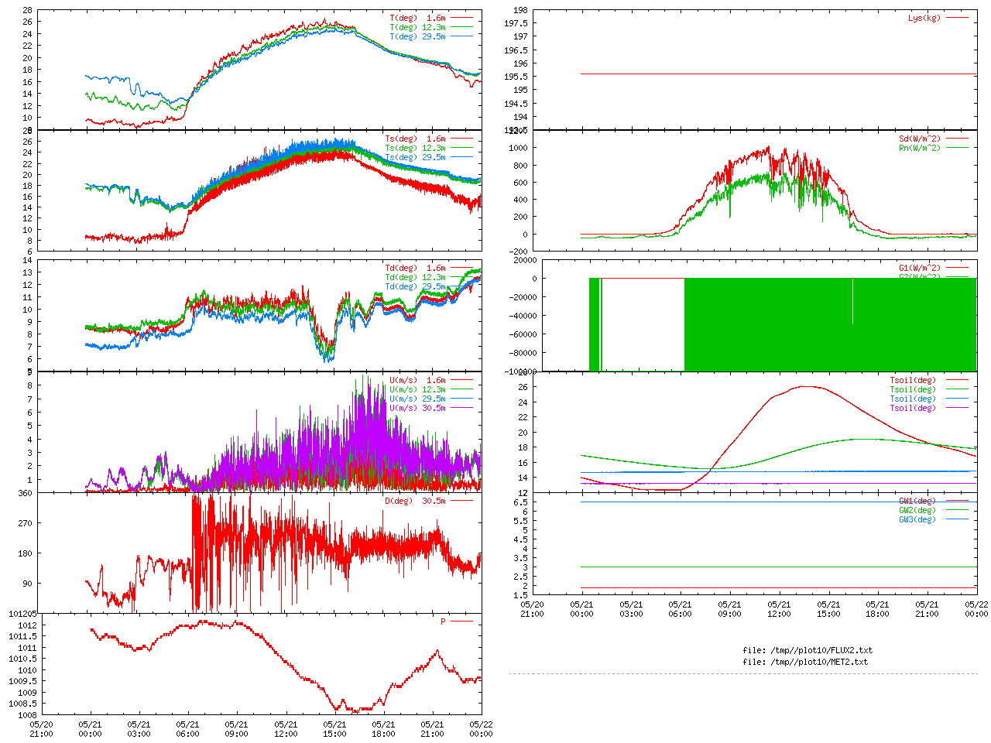This screenshot has width=991, height=743.
Task: Click the red line sample beside 'Lys(kg)'
Action: pos(957,18)
